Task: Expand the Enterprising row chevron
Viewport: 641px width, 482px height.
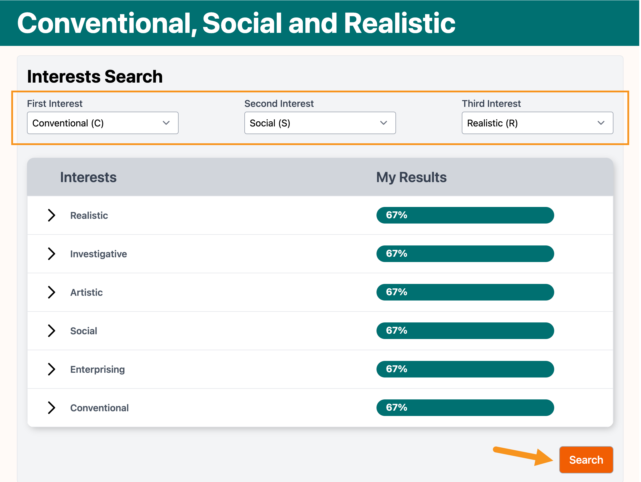Action: [52, 369]
